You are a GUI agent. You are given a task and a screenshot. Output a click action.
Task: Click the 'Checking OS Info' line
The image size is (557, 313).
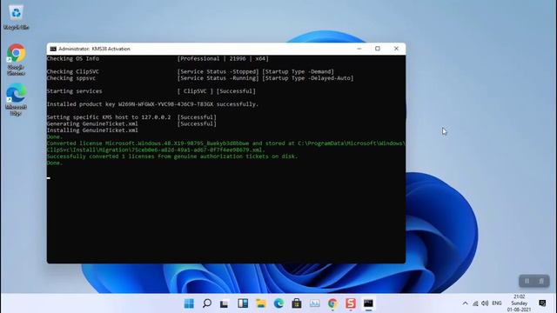pyautogui.click(x=158, y=58)
